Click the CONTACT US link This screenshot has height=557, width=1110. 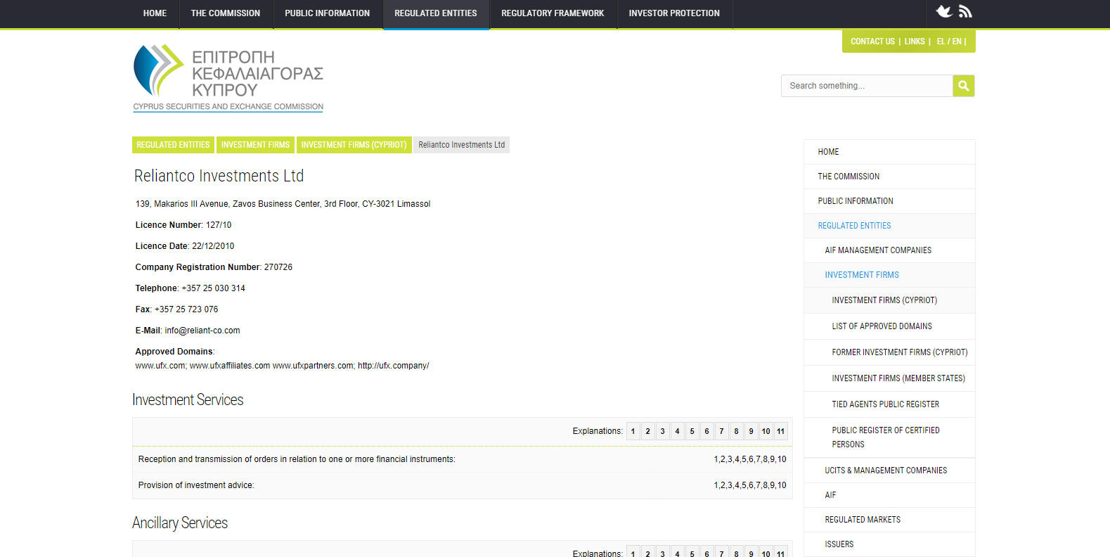tap(872, 41)
